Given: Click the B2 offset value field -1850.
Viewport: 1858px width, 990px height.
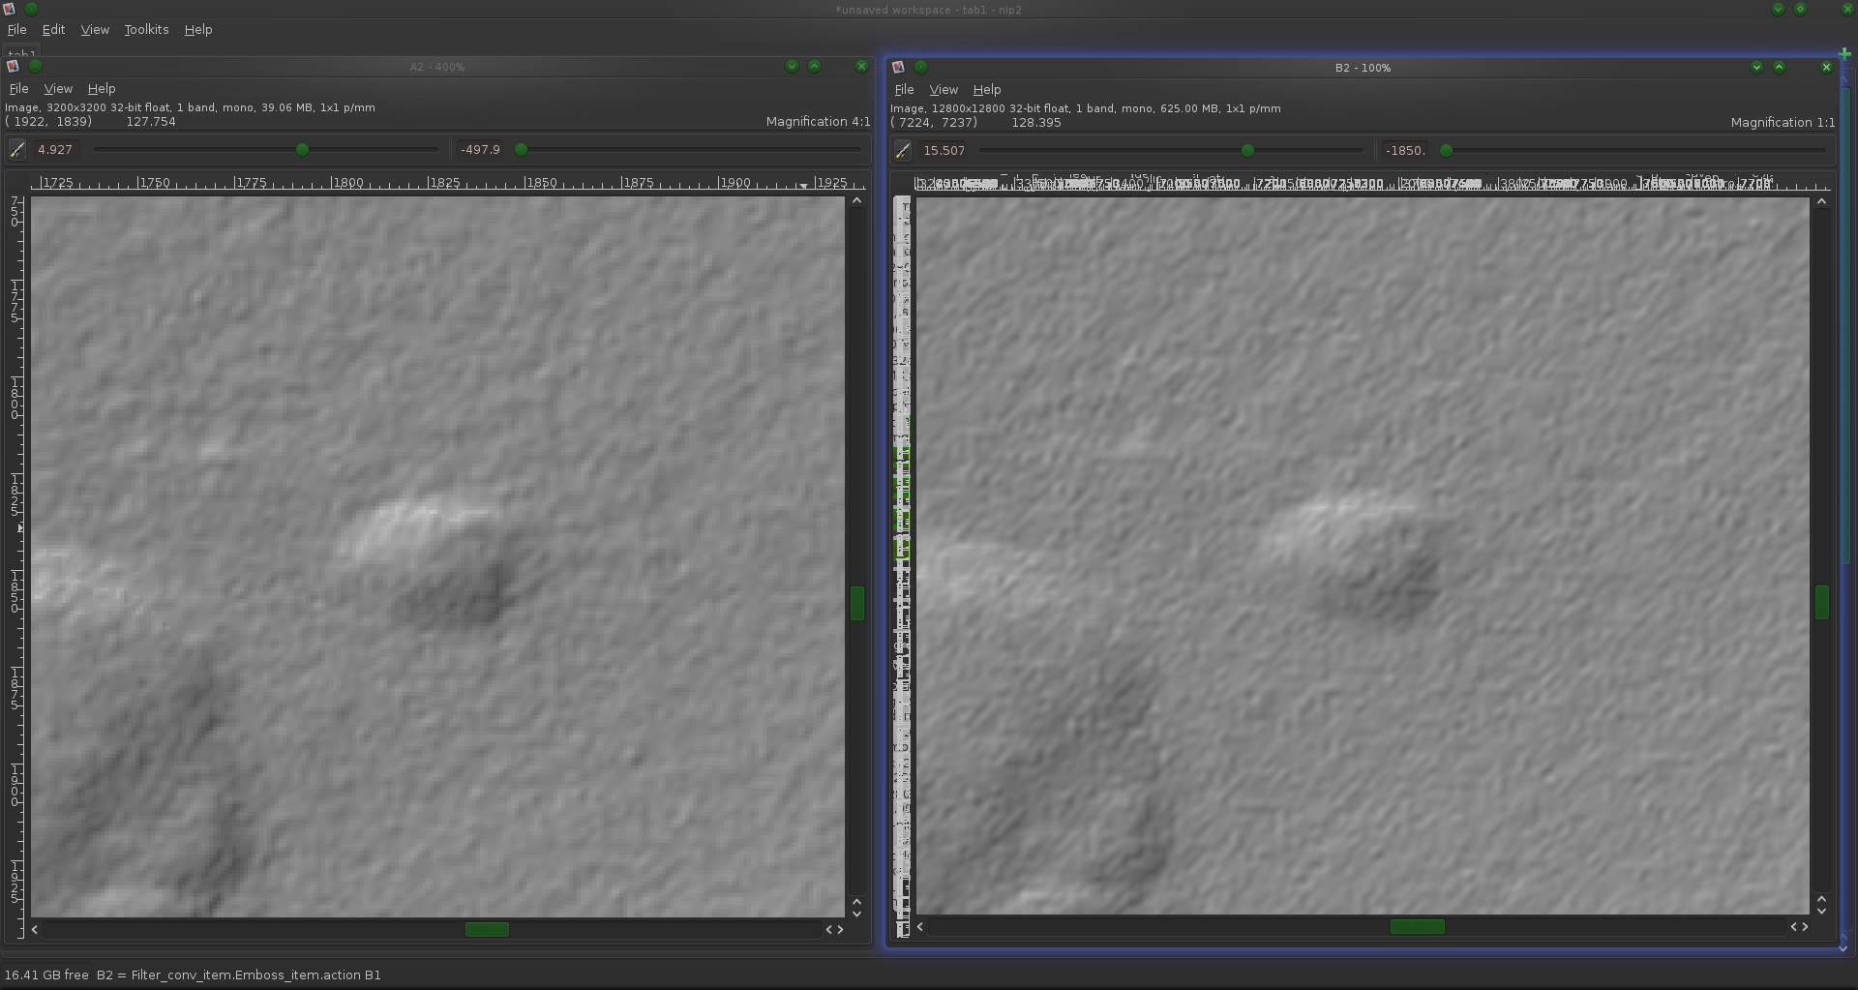Looking at the screenshot, I should coord(1405,150).
